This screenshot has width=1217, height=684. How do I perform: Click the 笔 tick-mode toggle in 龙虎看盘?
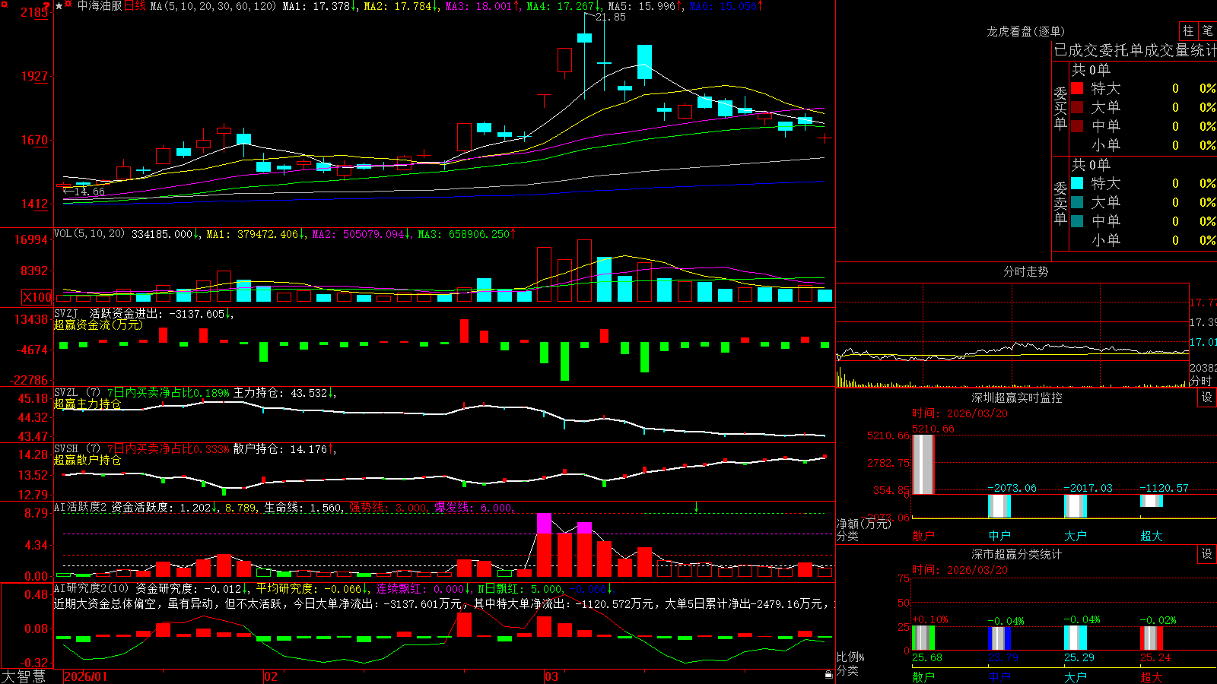1207,30
